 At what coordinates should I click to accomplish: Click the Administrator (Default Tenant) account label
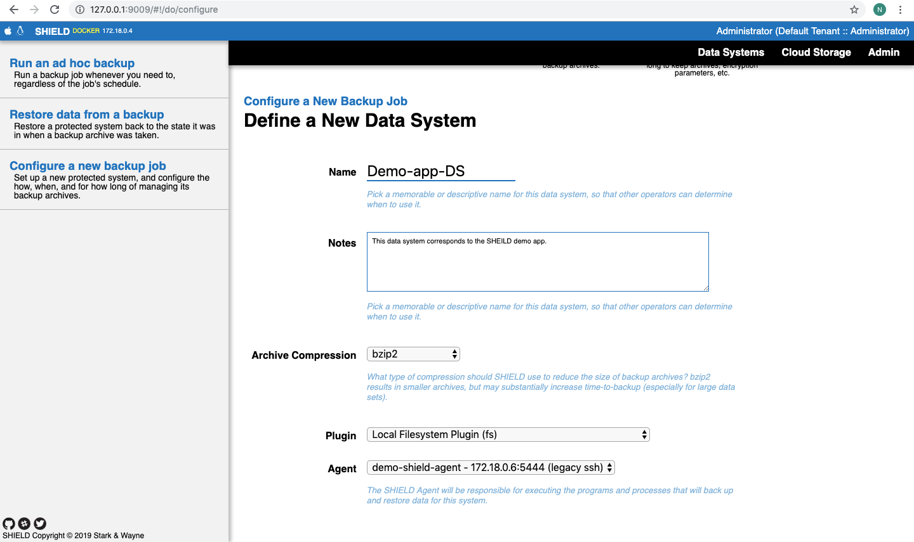point(812,31)
